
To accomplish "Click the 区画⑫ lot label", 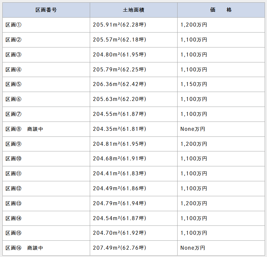I will 14,189.
